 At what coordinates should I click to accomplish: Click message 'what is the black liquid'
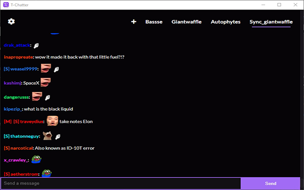point(48,109)
